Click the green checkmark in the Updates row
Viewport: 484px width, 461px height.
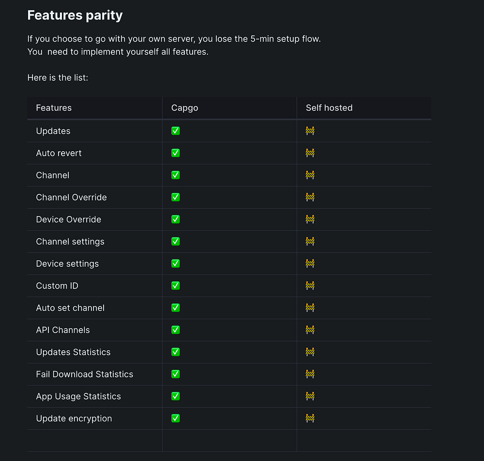176,131
